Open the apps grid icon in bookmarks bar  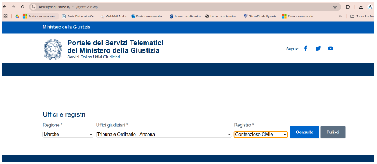click(6, 16)
